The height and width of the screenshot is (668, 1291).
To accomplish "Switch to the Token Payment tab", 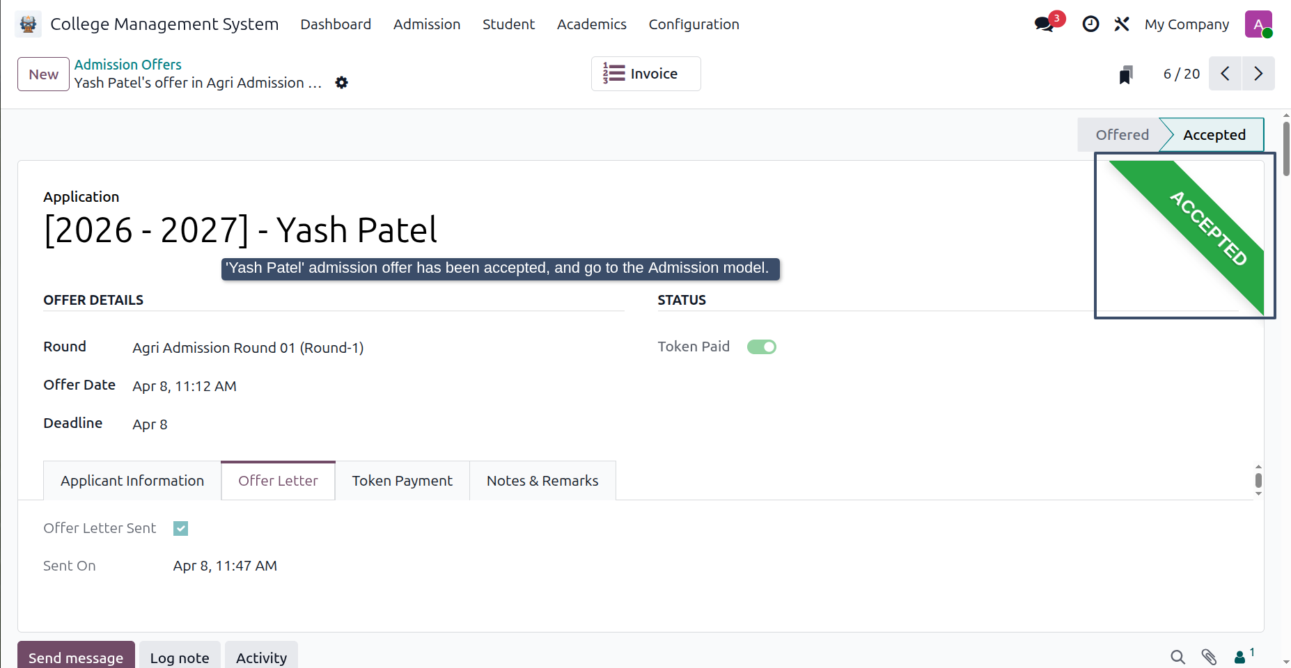I will click(402, 481).
